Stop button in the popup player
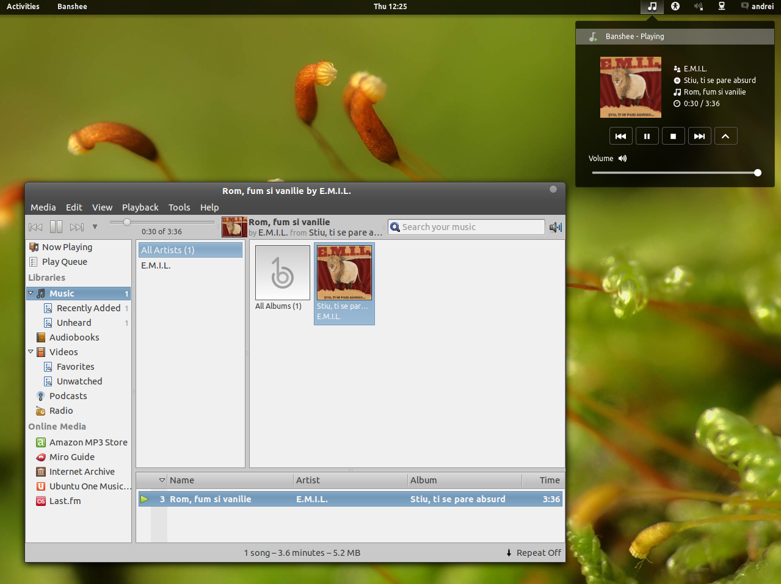781x584 pixels. coord(673,136)
